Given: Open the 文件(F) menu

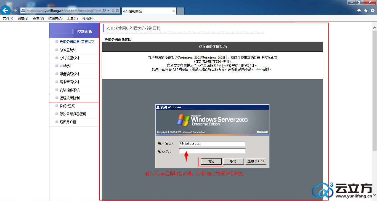Looking at the screenshot, I should click(8, 18).
